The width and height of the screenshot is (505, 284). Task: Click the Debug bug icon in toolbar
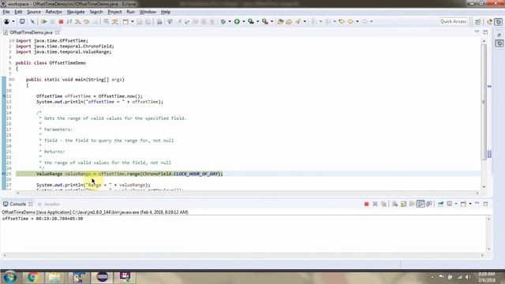point(223,21)
